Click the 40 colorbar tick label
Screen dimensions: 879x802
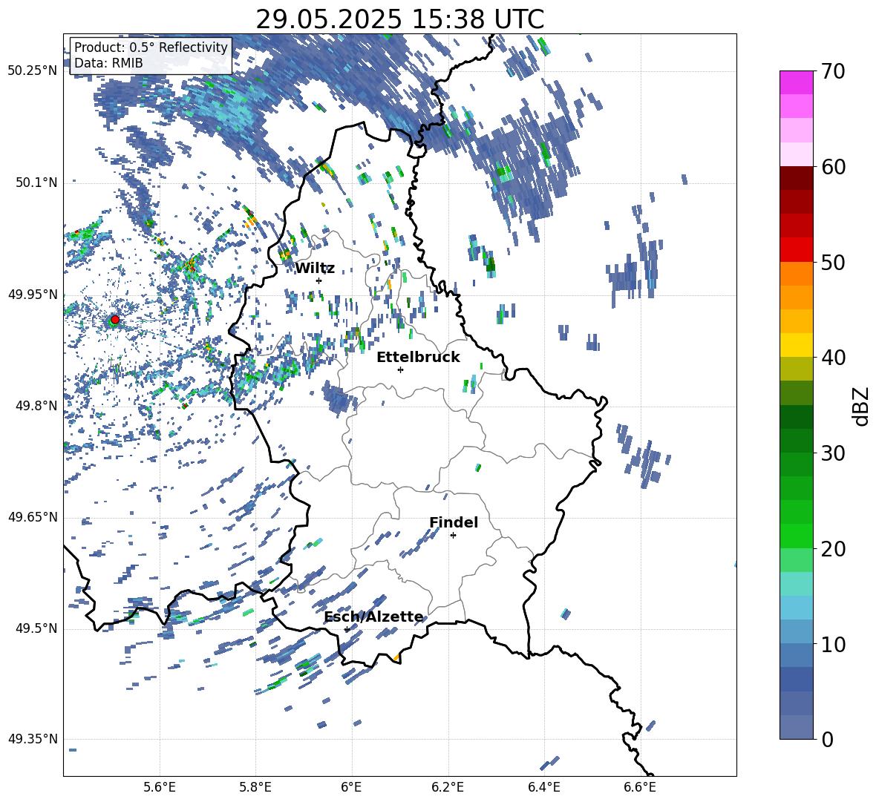click(833, 358)
